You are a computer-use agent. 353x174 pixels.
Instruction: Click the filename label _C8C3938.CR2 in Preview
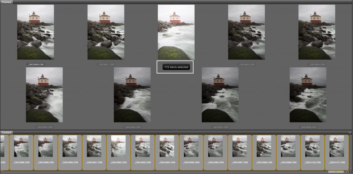coord(308,127)
